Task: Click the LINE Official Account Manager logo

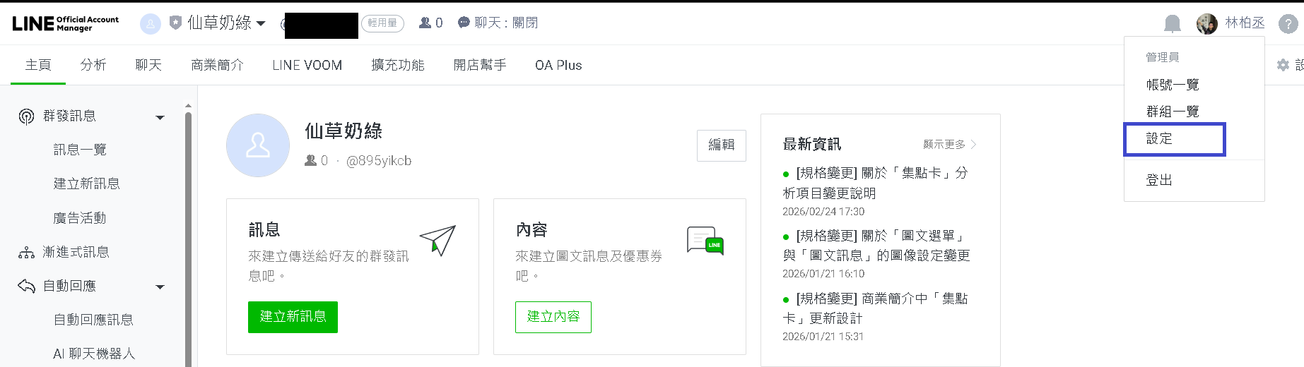Action: (66, 23)
